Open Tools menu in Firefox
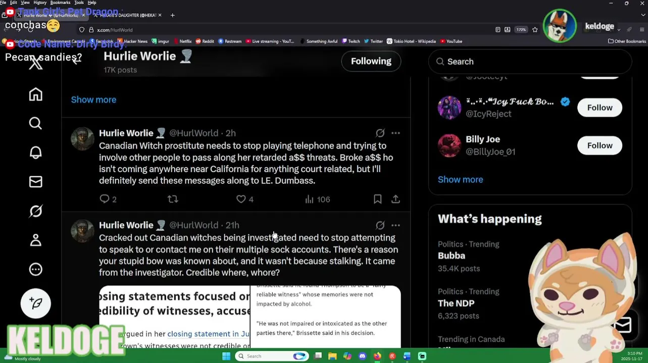Viewport: 648px width, 363px height. point(79,3)
